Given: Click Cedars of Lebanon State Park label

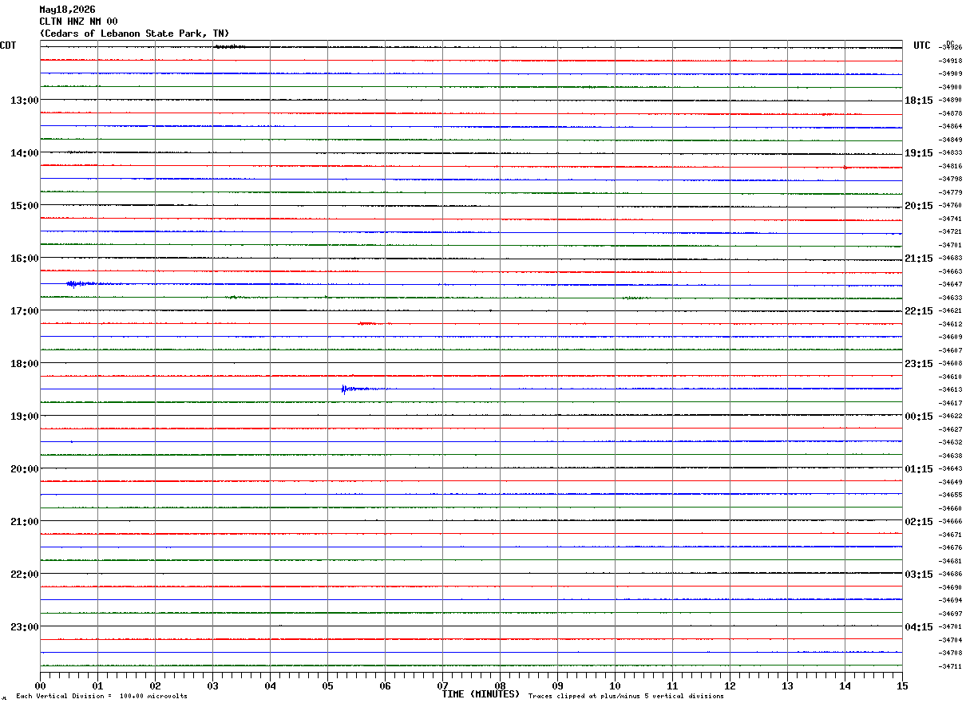Looking at the screenshot, I should click(134, 34).
